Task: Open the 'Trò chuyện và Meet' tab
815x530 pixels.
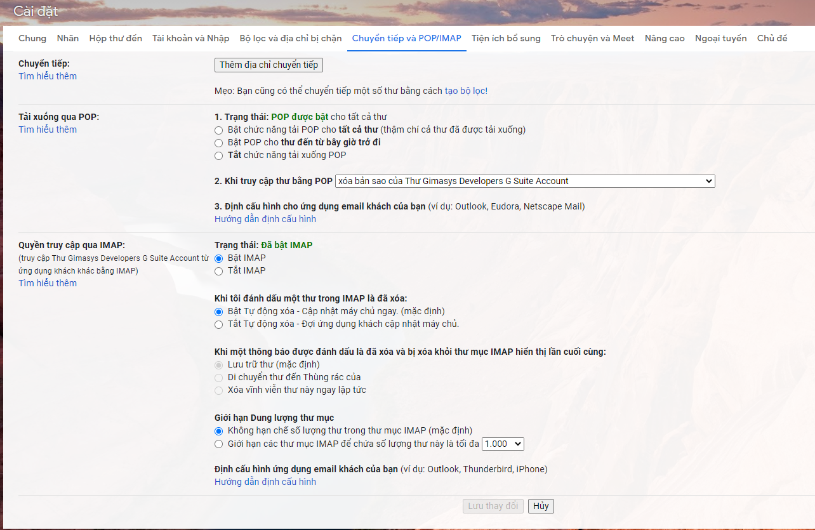Action: pos(593,38)
